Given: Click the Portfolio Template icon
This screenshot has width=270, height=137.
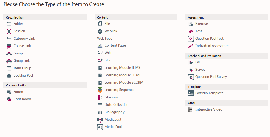Looking at the screenshot, I should [191, 93].
